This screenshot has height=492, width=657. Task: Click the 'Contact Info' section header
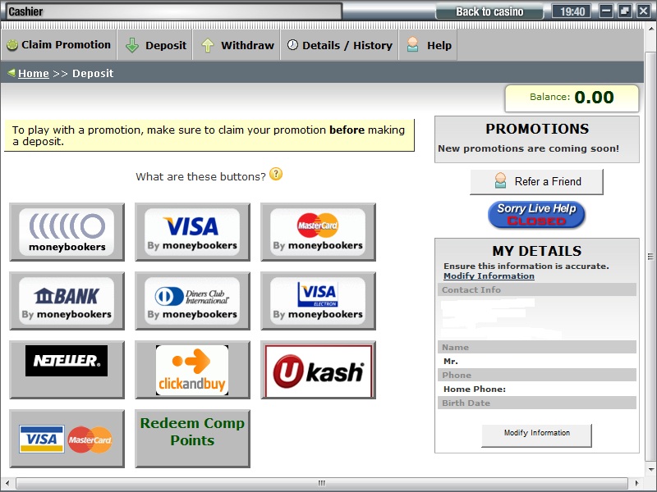pos(537,290)
